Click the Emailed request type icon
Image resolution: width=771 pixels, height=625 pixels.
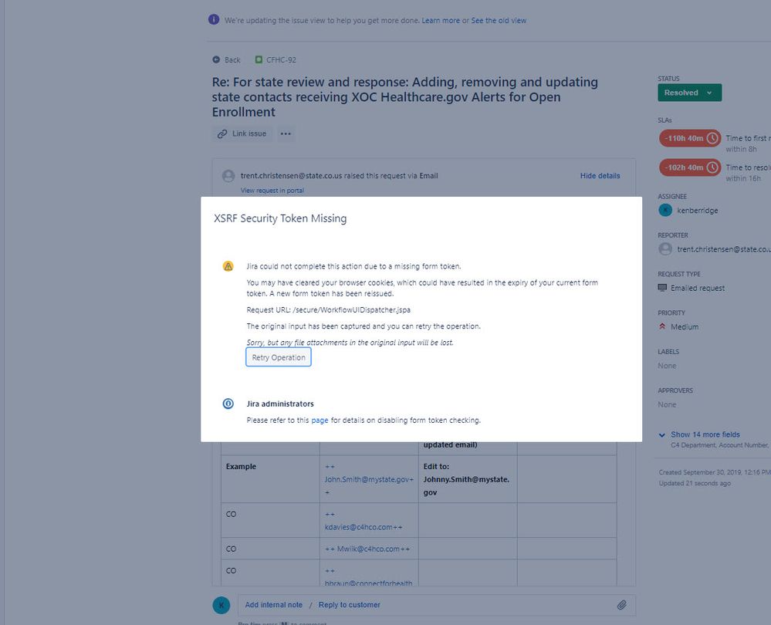[x=662, y=288]
